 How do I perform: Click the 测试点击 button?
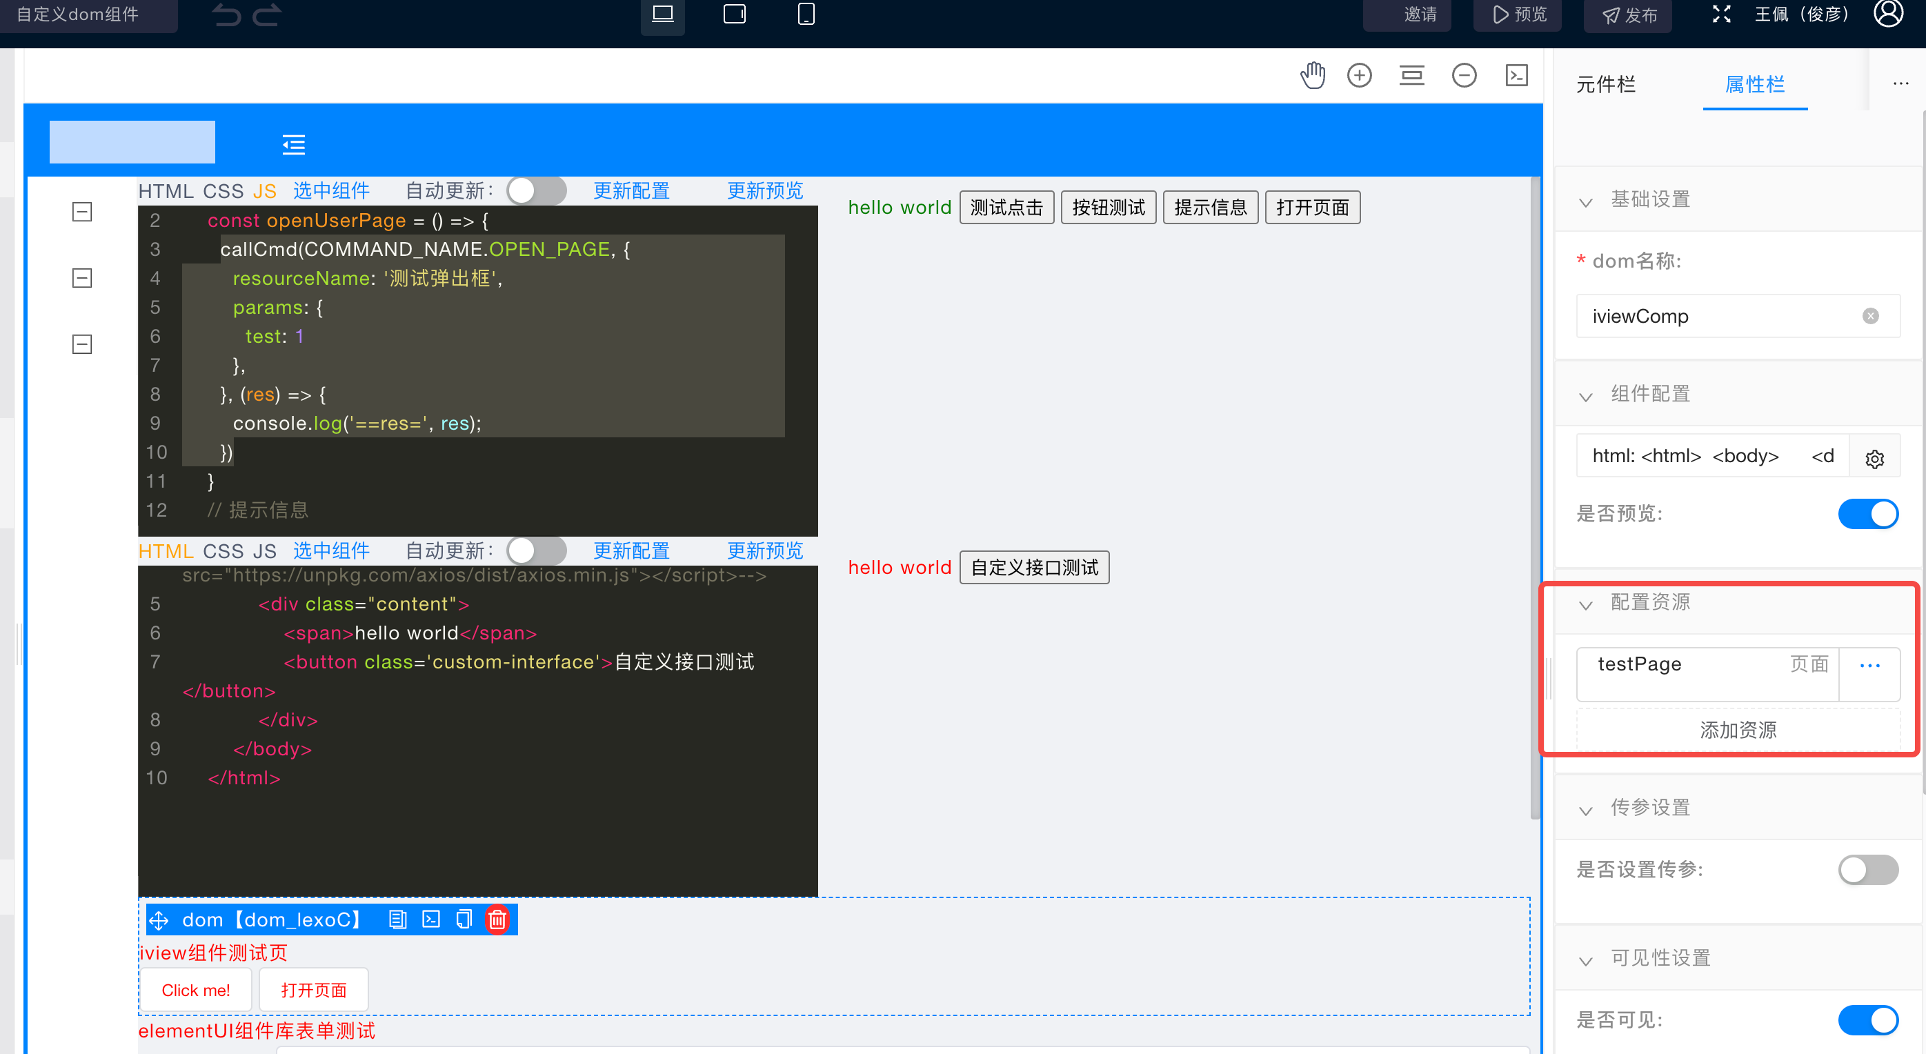click(1006, 207)
